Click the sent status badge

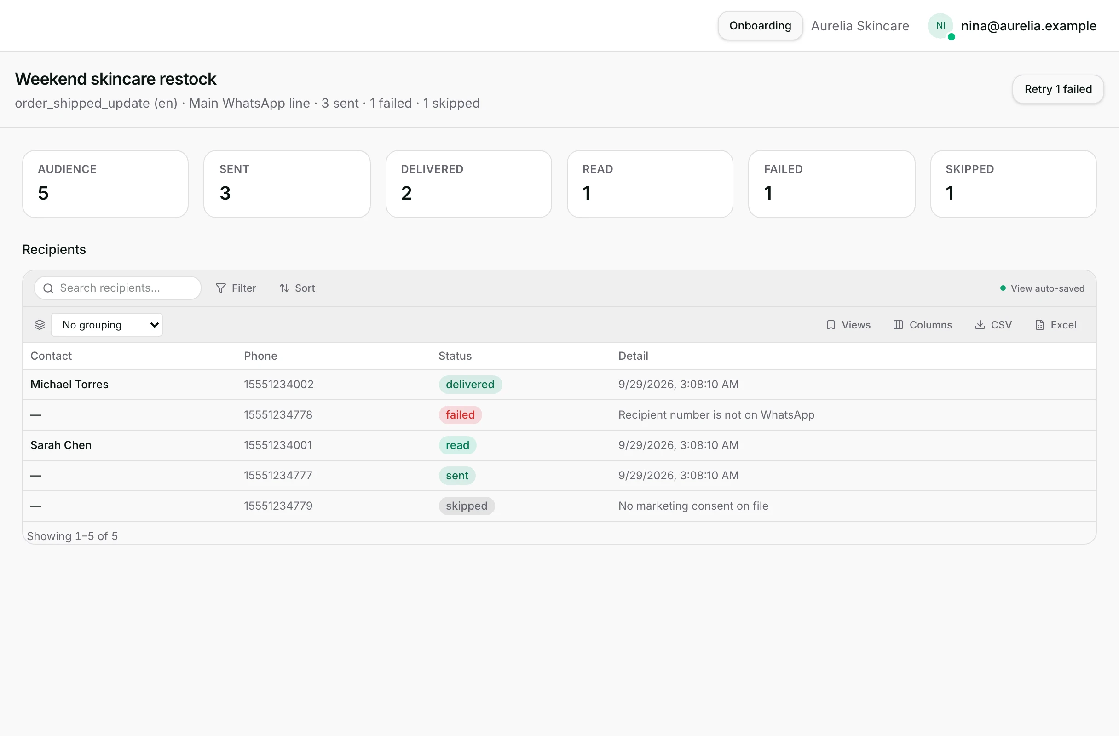tap(457, 476)
